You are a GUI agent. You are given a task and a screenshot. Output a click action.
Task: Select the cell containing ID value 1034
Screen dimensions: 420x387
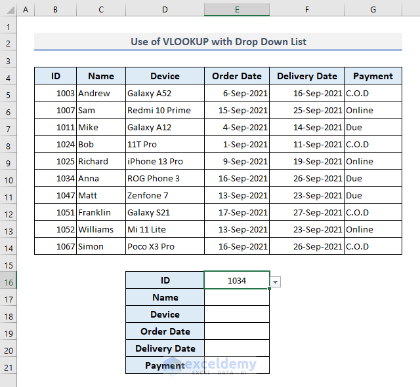[x=237, y=280]
